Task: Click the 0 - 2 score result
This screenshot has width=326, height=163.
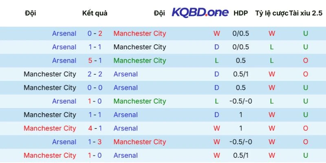Action: 95,33
